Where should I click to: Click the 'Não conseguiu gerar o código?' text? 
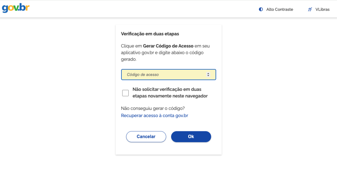tap(153, 108)
